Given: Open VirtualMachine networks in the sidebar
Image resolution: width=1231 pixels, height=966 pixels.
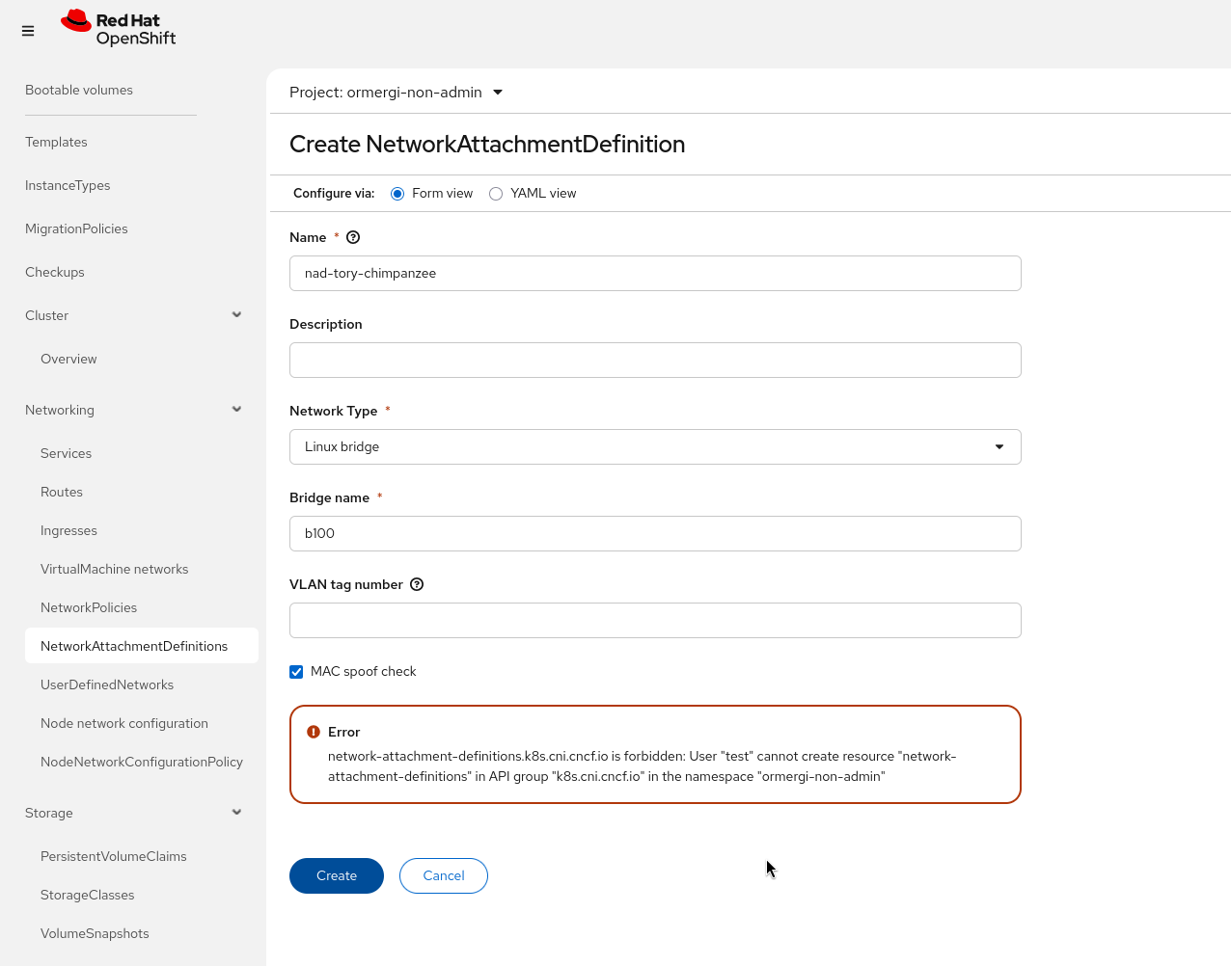Looking at the screenshot, I should [115, 569].
